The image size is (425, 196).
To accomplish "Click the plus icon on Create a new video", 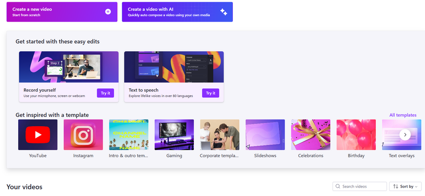I will tap(108, 12).
